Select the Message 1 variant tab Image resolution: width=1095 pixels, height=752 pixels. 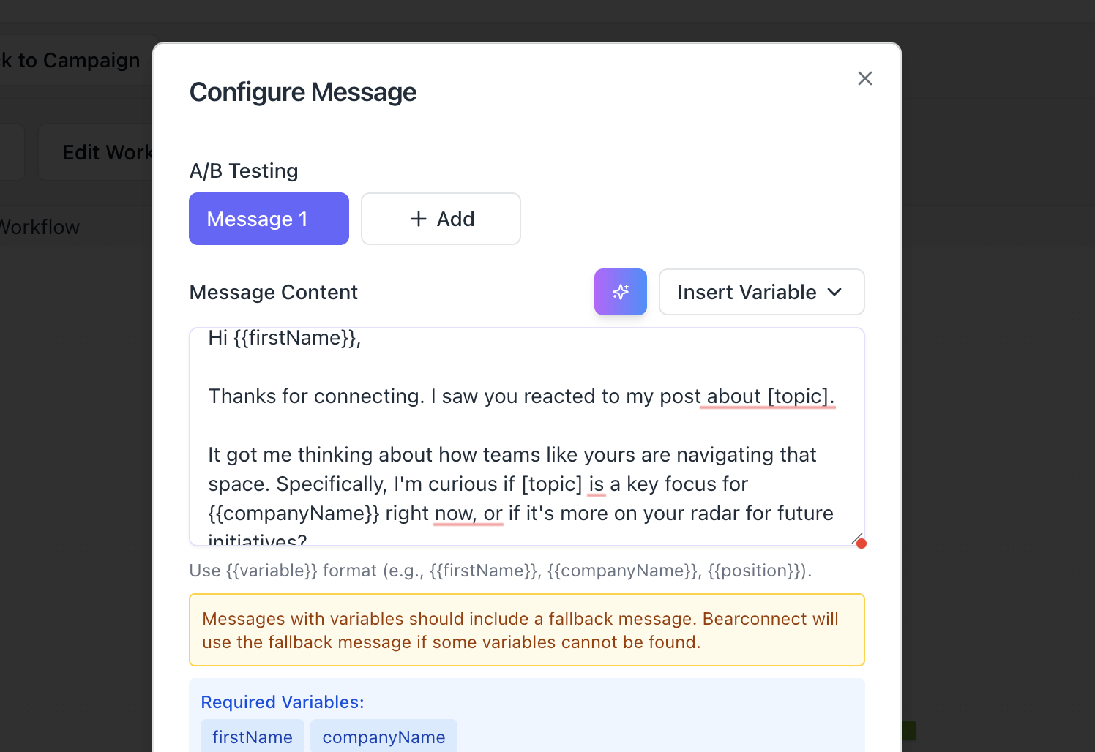click(269, 219)
